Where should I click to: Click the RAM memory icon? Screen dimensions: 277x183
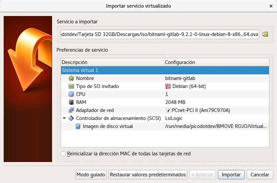[71, 102]
